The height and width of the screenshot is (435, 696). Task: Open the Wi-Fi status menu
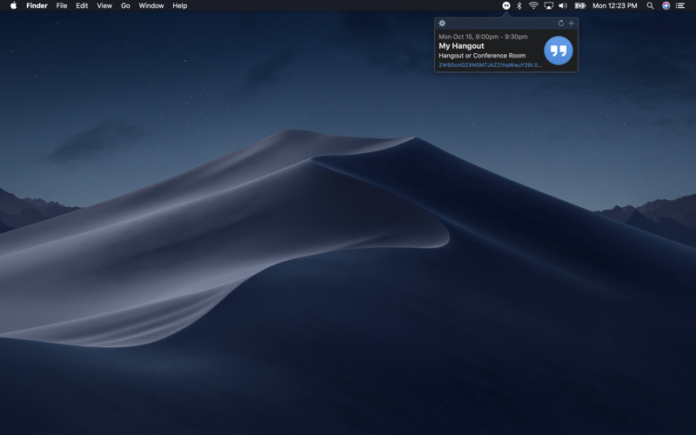pyautogui.click(x=533, y=6)
